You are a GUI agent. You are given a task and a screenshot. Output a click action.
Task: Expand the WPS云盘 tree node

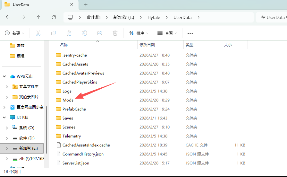click(4, 76)
